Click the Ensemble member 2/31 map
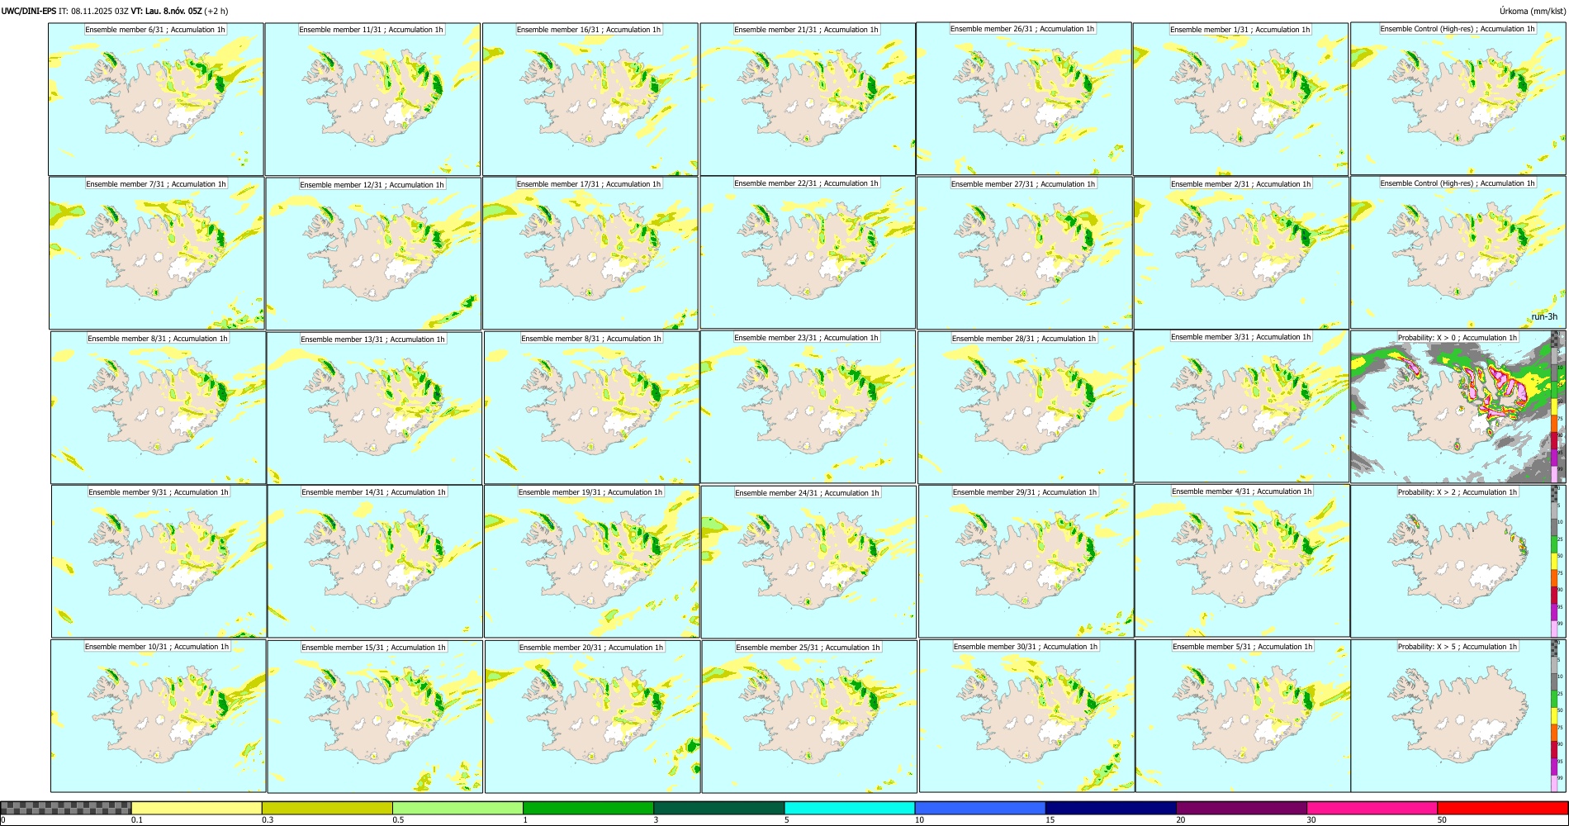The image size is (1569, 826). click(1241, 253)
